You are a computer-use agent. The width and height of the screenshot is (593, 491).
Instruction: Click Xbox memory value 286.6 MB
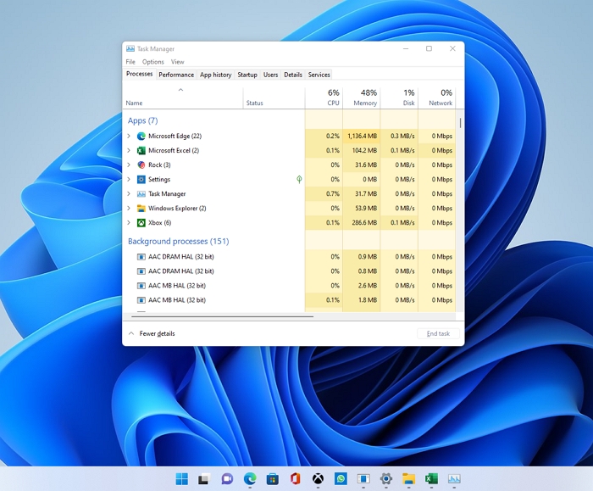[364, 222]
